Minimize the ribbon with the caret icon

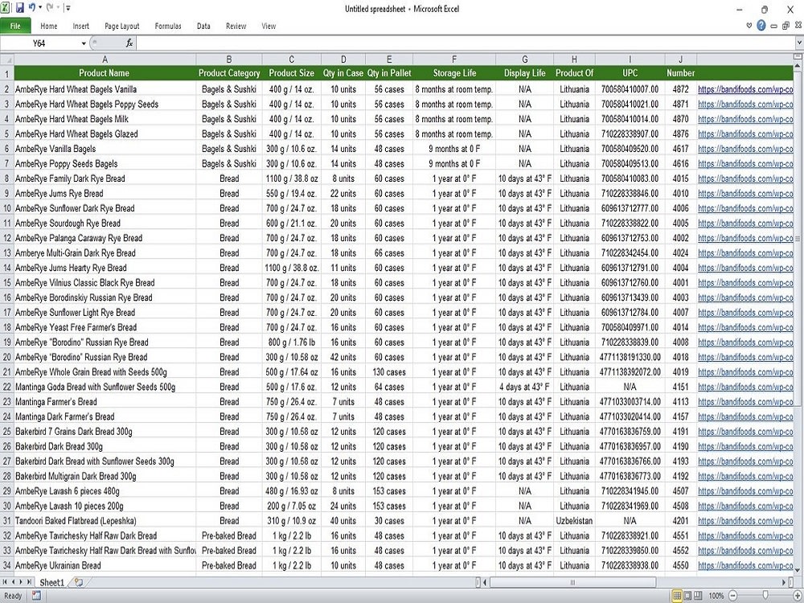click(x=749, y=26)
